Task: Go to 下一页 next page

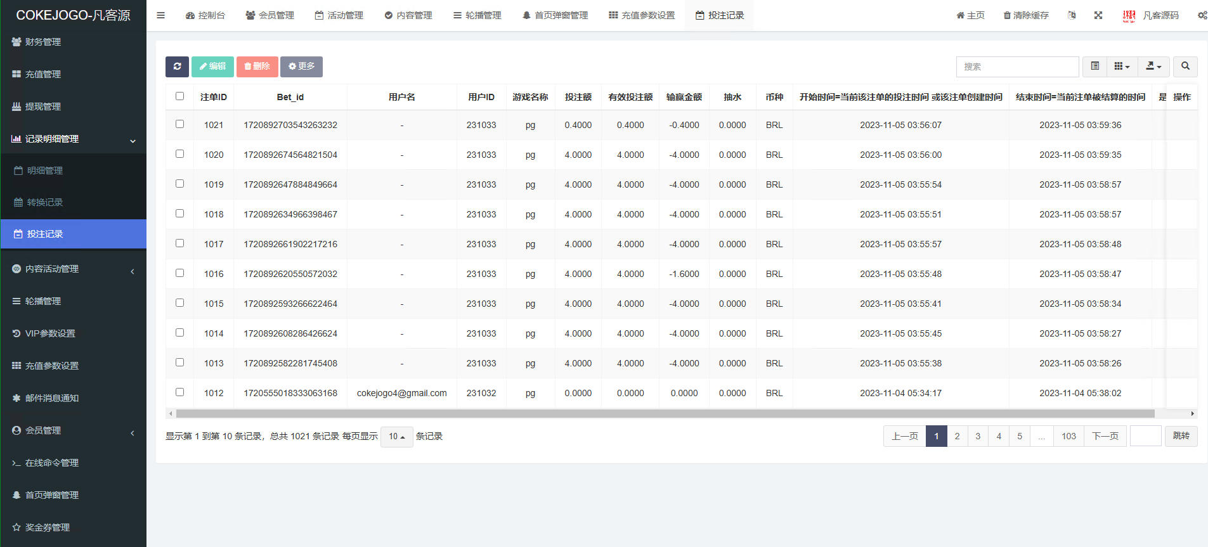Action: pyautogui.click(x=1105, y=436)
